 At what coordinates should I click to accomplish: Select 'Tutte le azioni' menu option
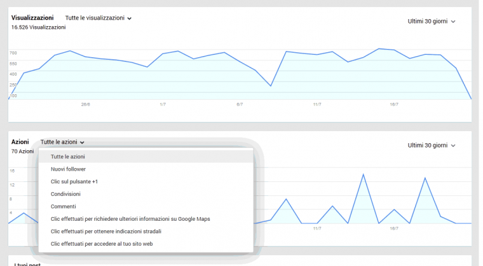point(146,157)
